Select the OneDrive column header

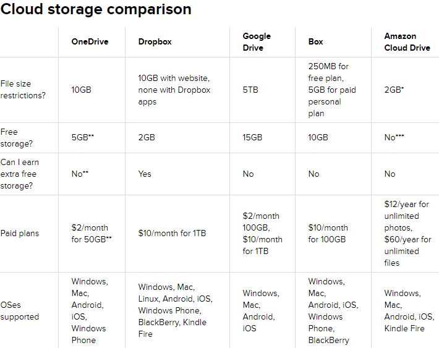pyautogui.click(x=90, y=41)
